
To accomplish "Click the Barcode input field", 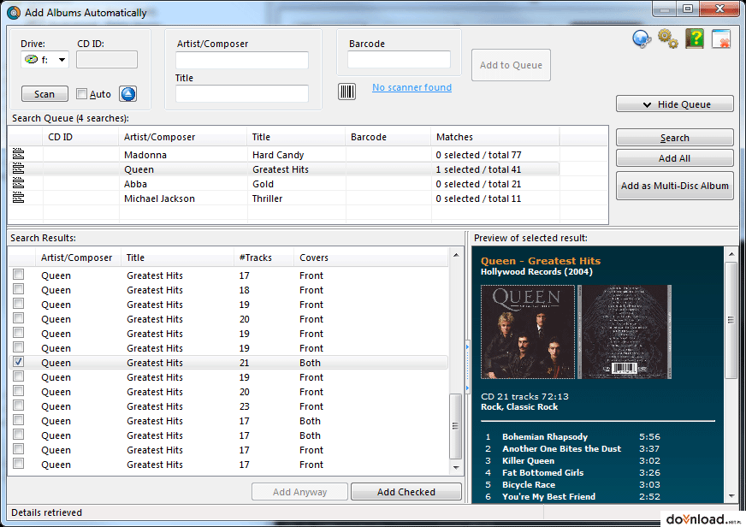I will tap(400, 60).
